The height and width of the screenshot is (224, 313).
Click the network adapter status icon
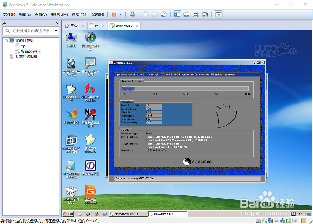[270, 221]
